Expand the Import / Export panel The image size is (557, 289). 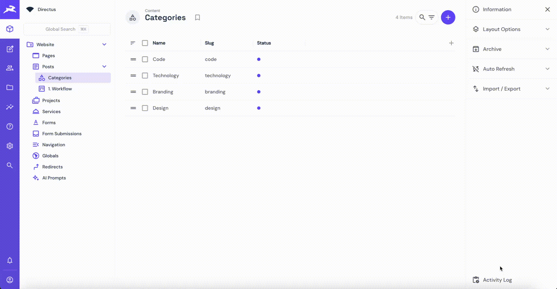click(511, 89)
